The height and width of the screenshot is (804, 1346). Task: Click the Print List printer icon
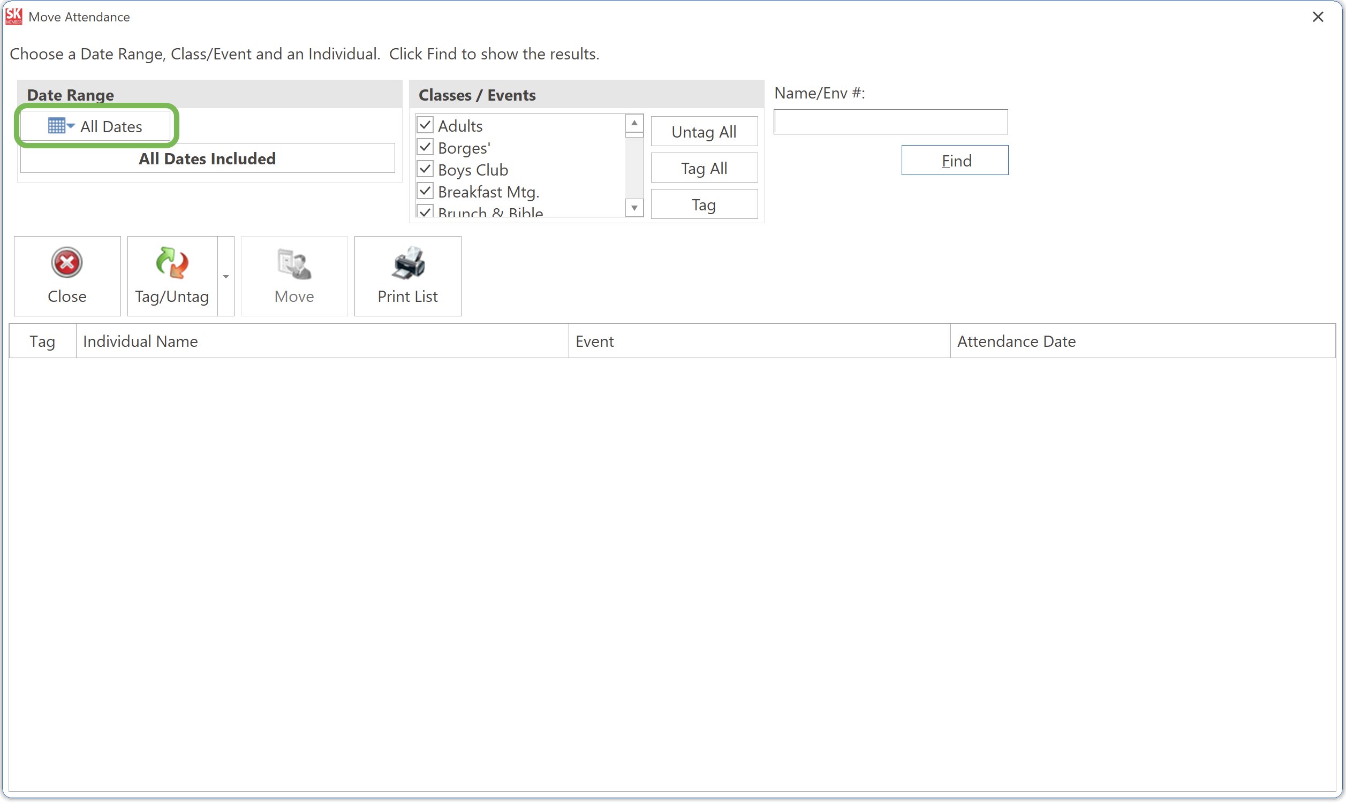coord(407,264)
